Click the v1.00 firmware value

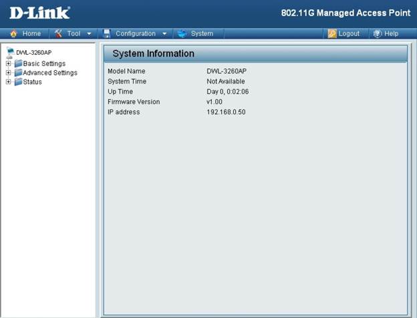tap(215, 102)
